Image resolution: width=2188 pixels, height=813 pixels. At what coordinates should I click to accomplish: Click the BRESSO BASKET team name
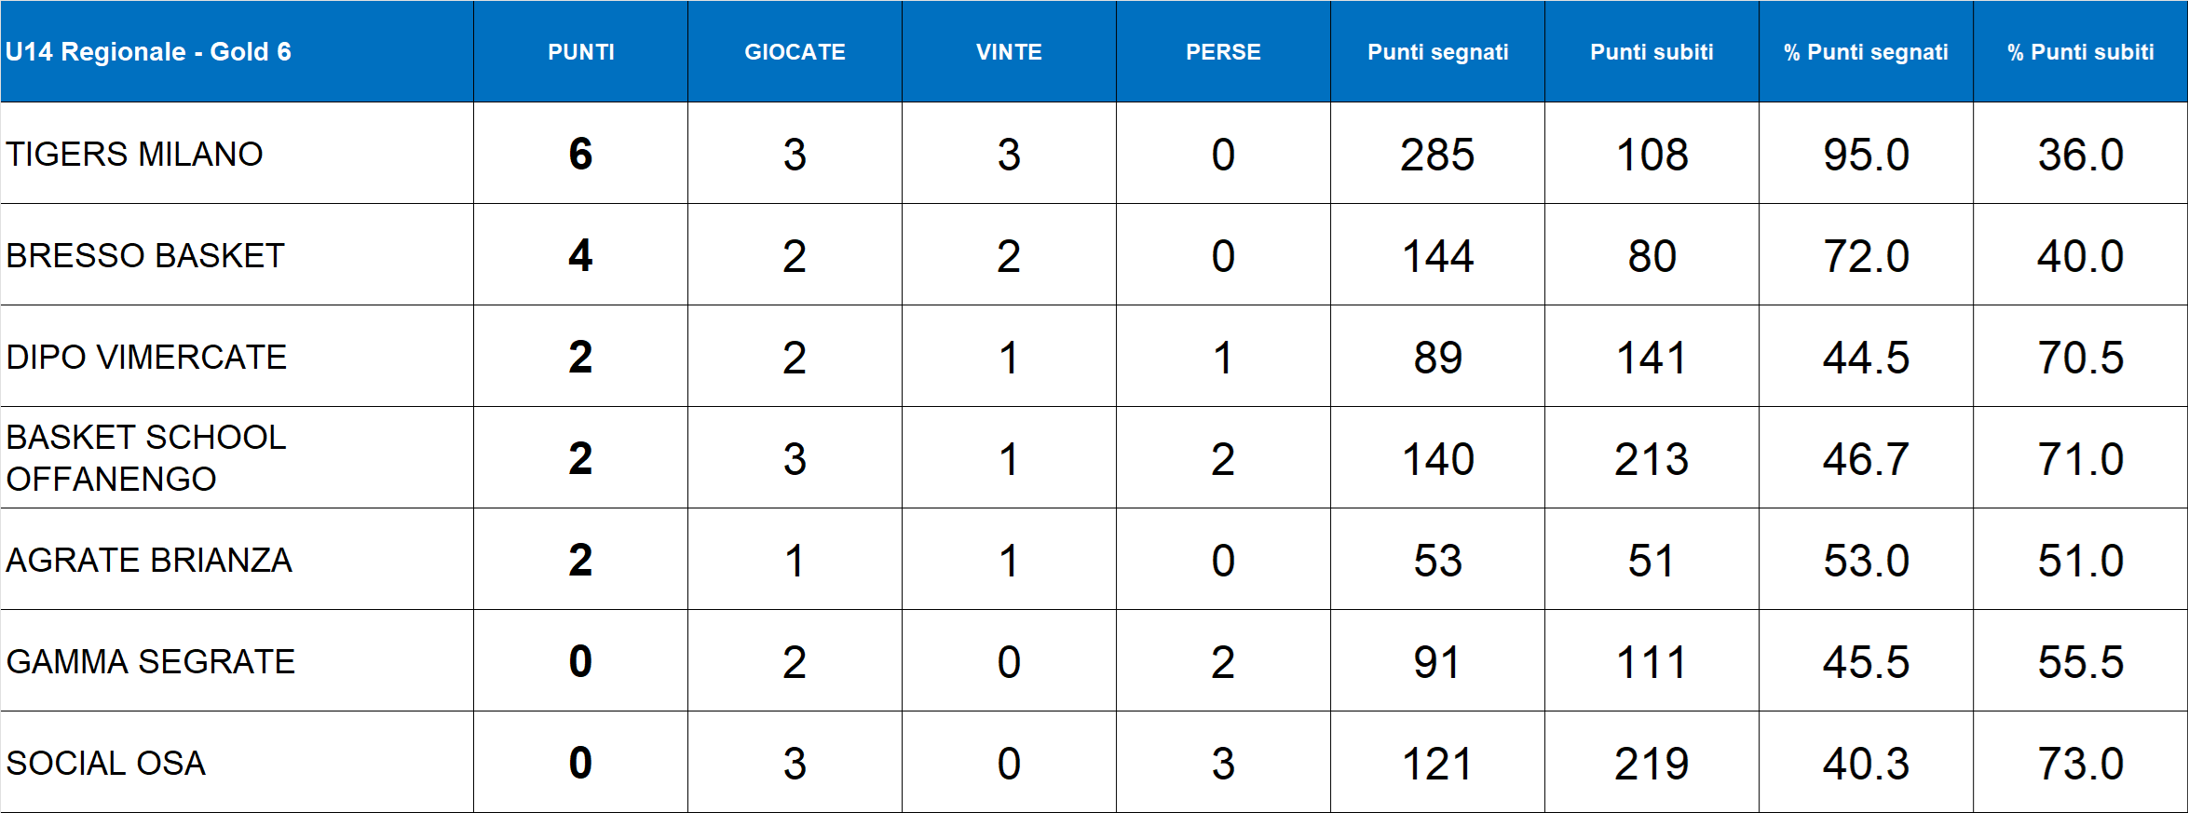(145, 255)
